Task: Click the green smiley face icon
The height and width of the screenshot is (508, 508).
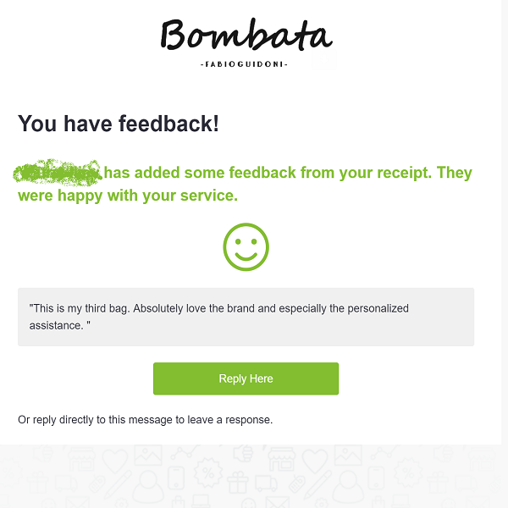Action: 246,247
